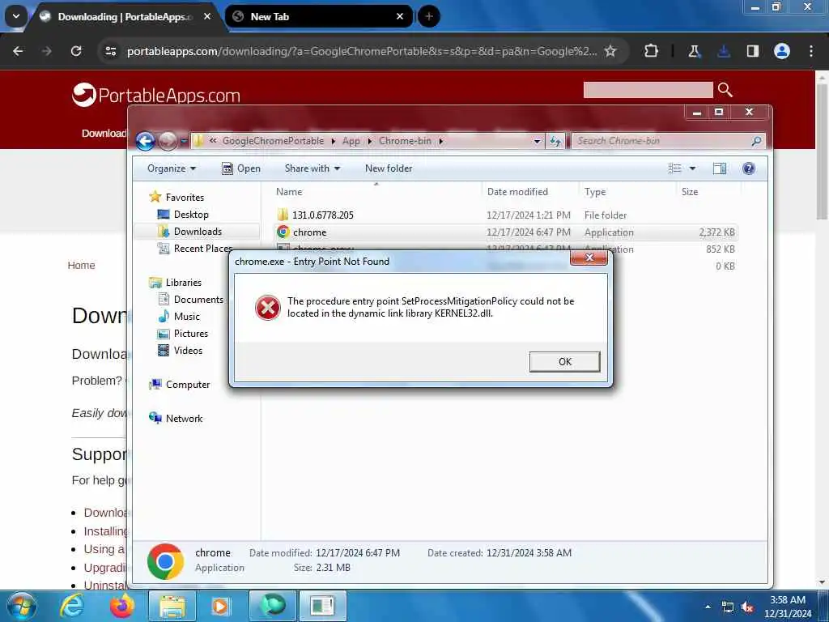829x622 pixels.
Task: Open view options dropdown arrow
Action: pos(692,168)
